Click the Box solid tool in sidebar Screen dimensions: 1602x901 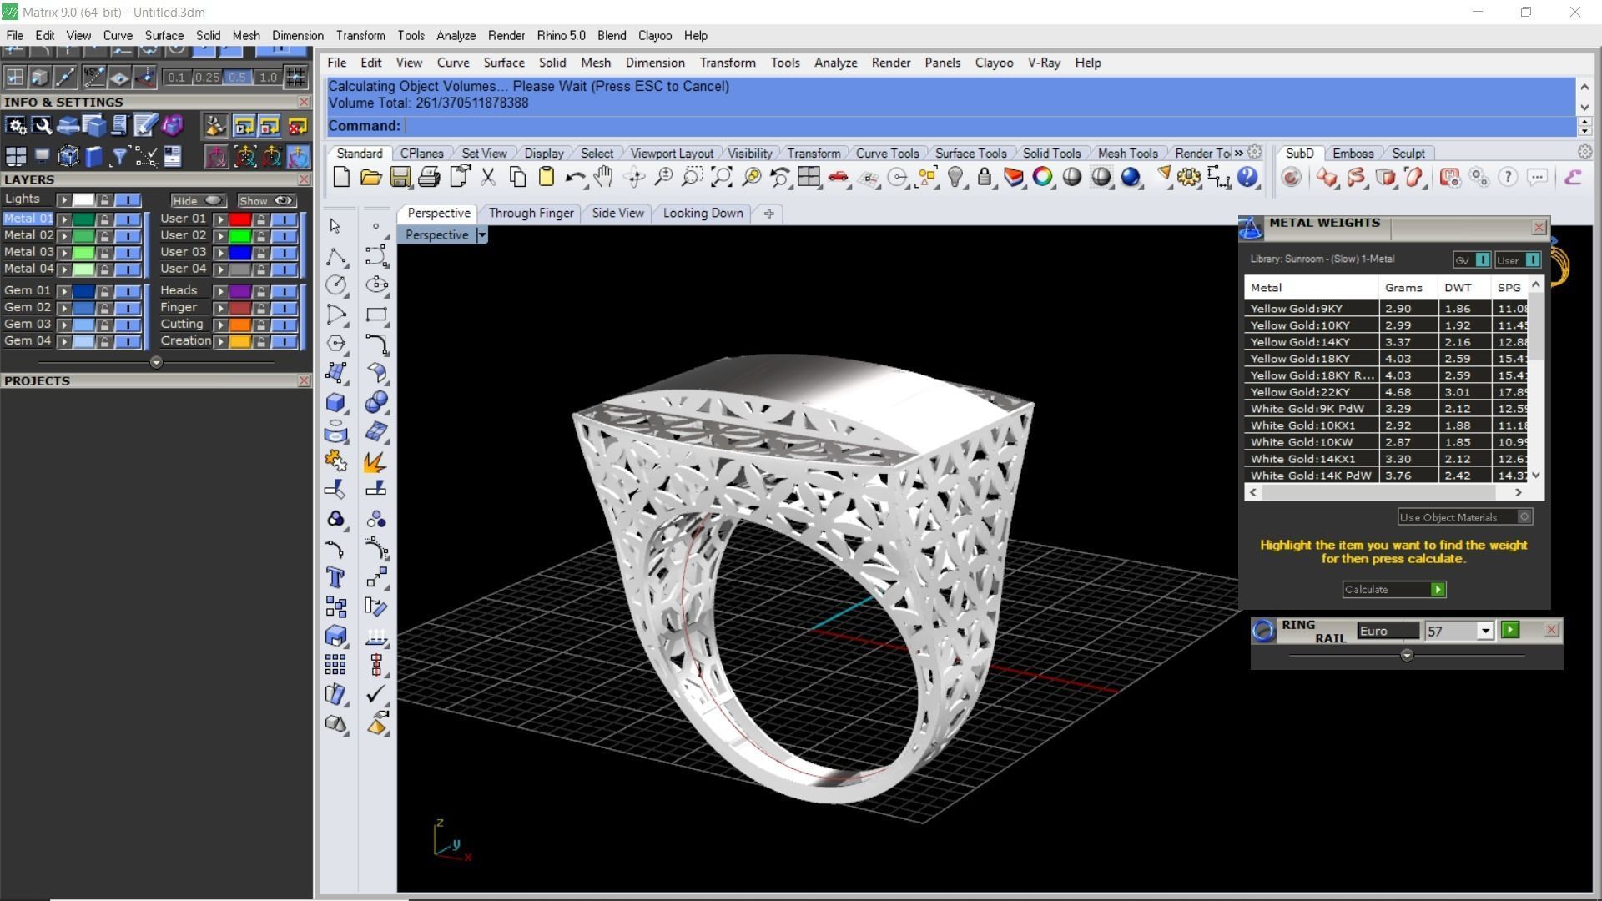point(335,402)
